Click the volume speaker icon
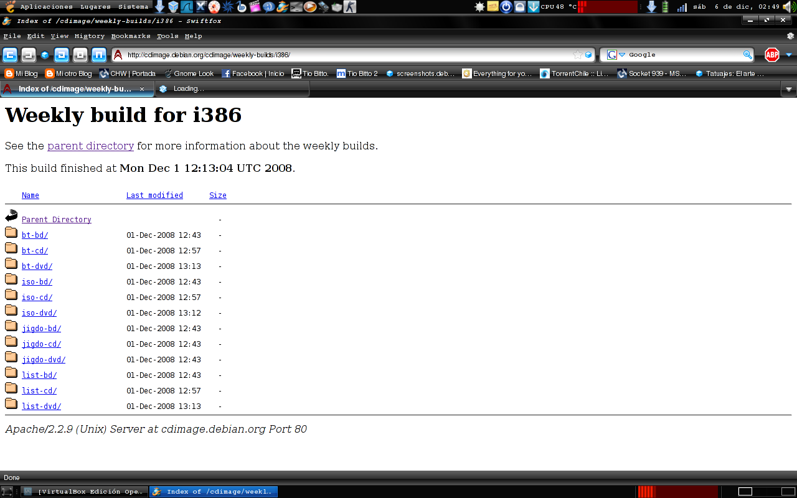Screen dimensions: 797x498 click(789, 7)
